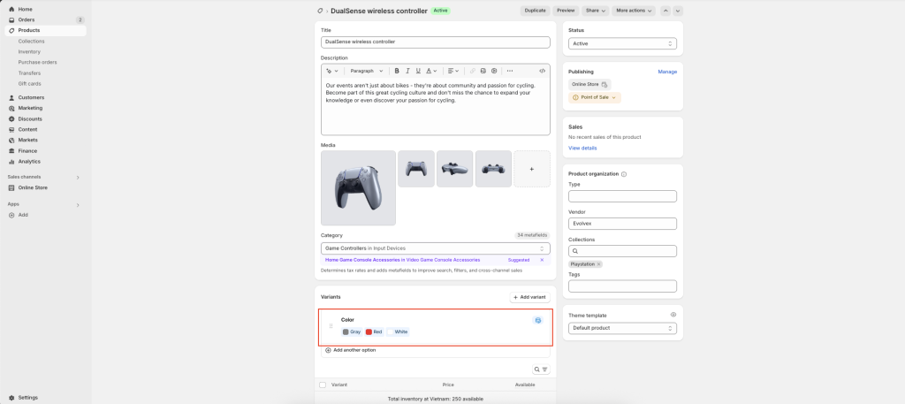The height and width of the screenshot is (404, 905).
Task: Click the Online Store publishing schedule icon
Action: [605, 84]
